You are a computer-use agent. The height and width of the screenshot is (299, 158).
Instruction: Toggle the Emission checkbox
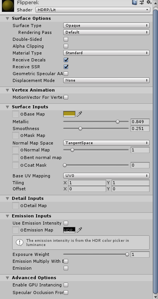[x=66, y=268]
